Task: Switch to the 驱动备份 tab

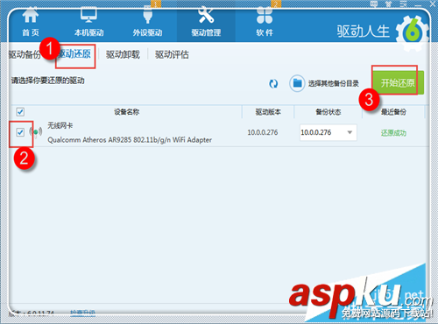Action: (x=25, y=54)
